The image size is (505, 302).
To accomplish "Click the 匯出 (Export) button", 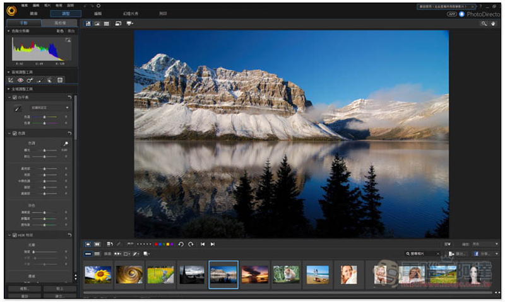I will 456,253.
